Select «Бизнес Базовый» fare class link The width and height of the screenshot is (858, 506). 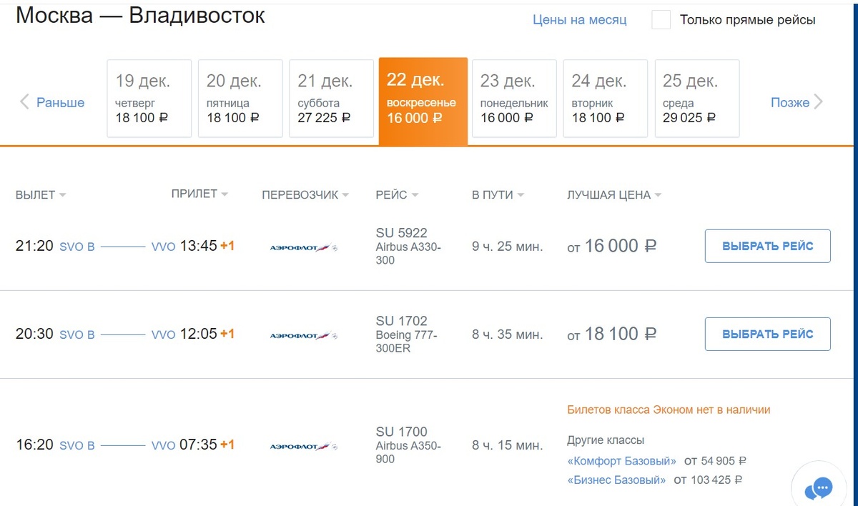tap(616, 480)
